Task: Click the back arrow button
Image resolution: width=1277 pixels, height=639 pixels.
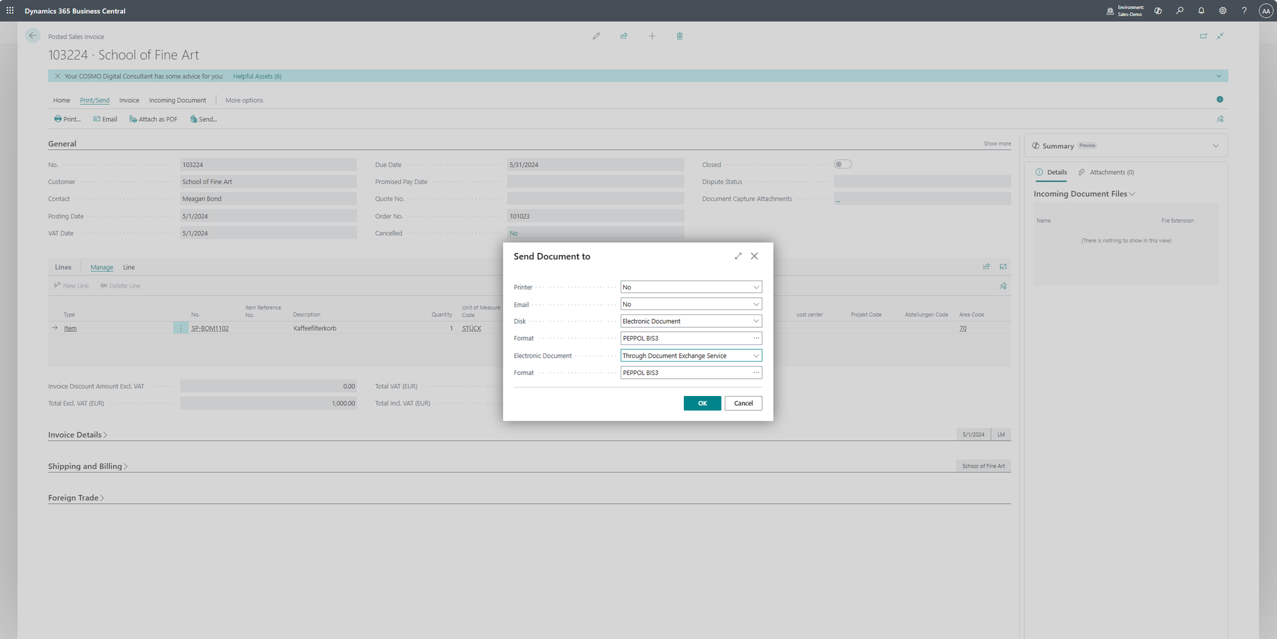Action: pos(33,36)
